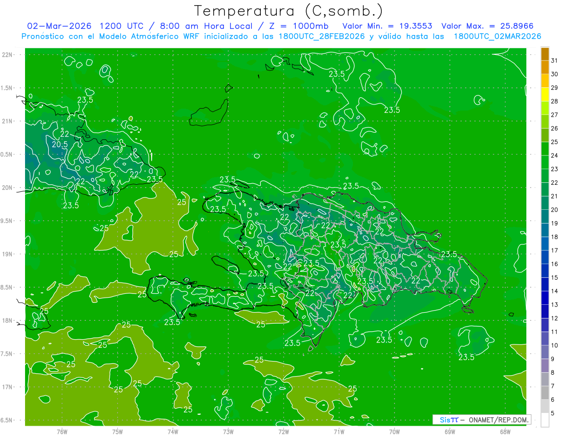
Task: Click the 20N latitude axis label
Action: coord(8,188)
